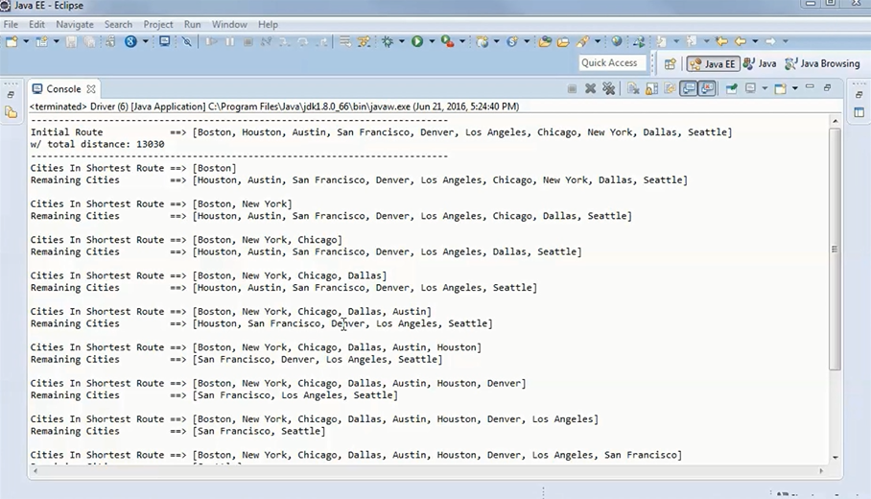871x499 pixels.
Task: Click Remove Launch X icon in Console
Action: click(x=591, y=88)
